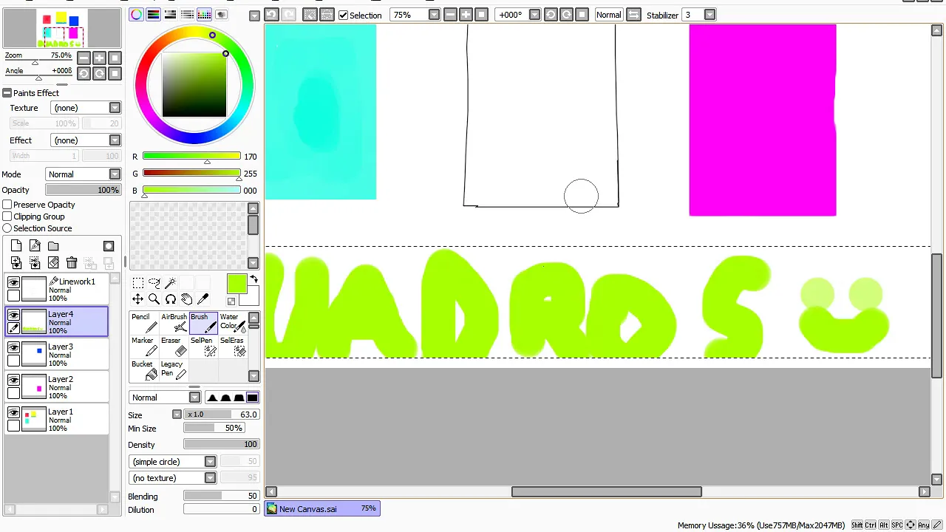Select the Layer2 row
The height and width of the screenshot is (532, 946).
tap(57, 386)
